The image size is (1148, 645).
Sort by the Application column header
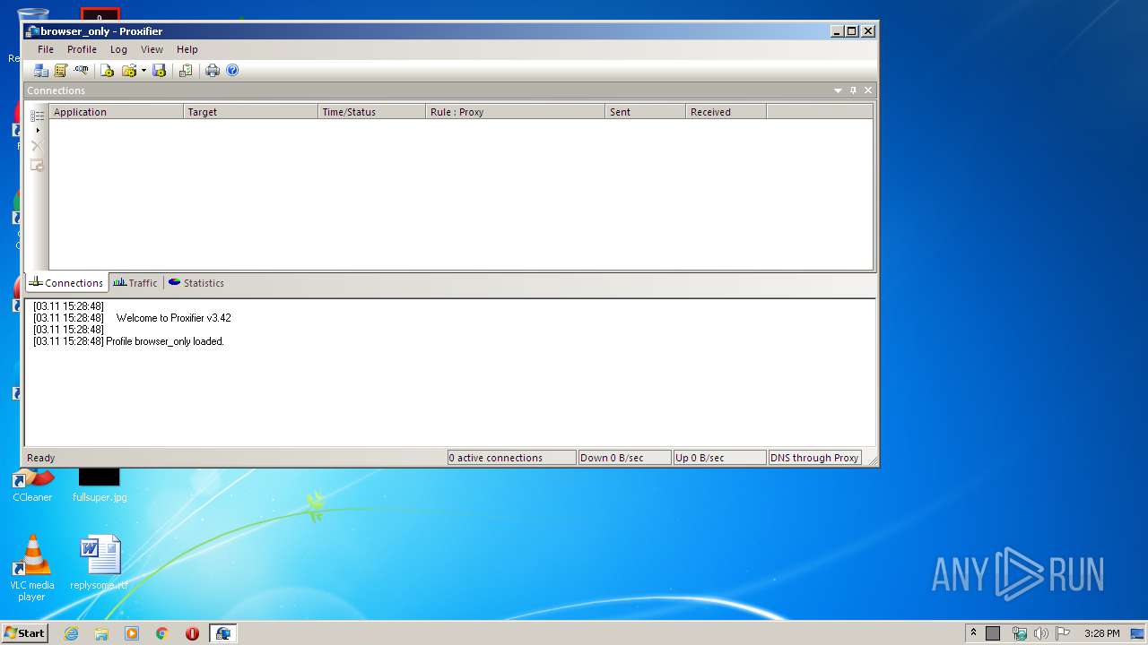[116, 112]
